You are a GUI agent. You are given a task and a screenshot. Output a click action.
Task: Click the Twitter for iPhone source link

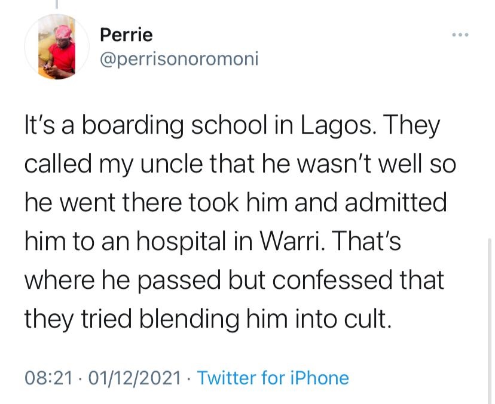click(273, 378)
